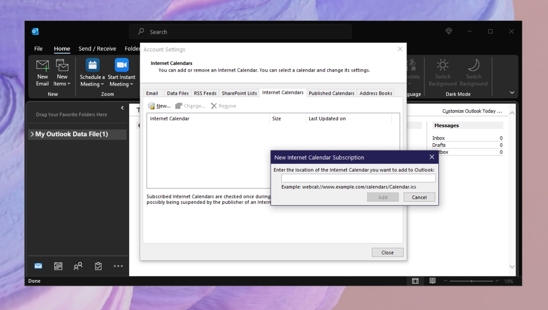Switch to the Internet Calendars tab

pos(283,93)
